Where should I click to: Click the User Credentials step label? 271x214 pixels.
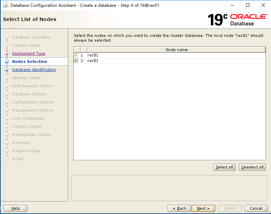28,118
